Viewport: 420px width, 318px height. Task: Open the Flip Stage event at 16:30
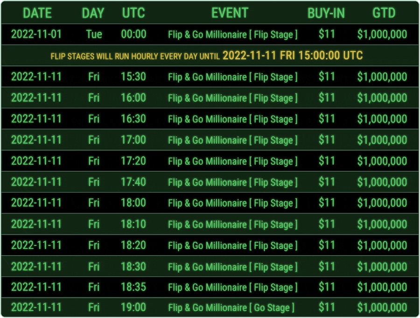232,119
